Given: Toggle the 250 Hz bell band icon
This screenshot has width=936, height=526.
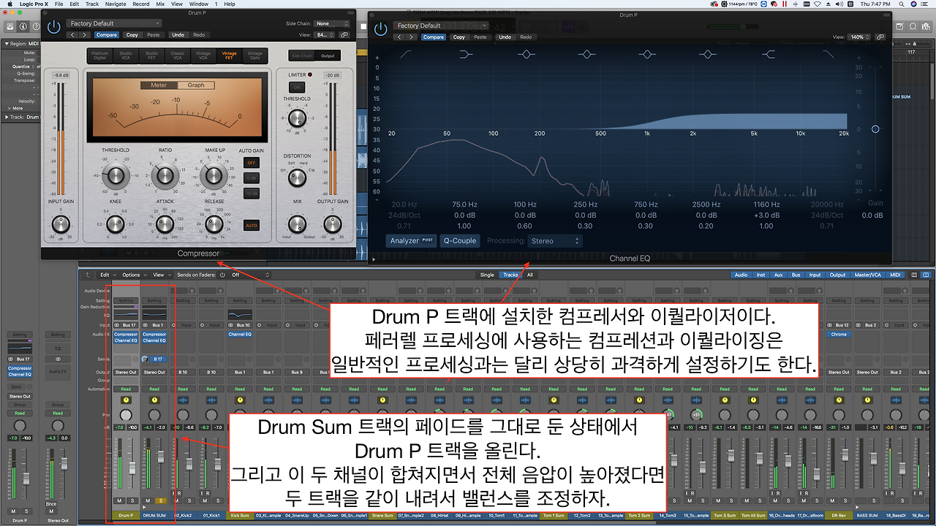Looking at the screenshot, I should click(x=586, y=55).
